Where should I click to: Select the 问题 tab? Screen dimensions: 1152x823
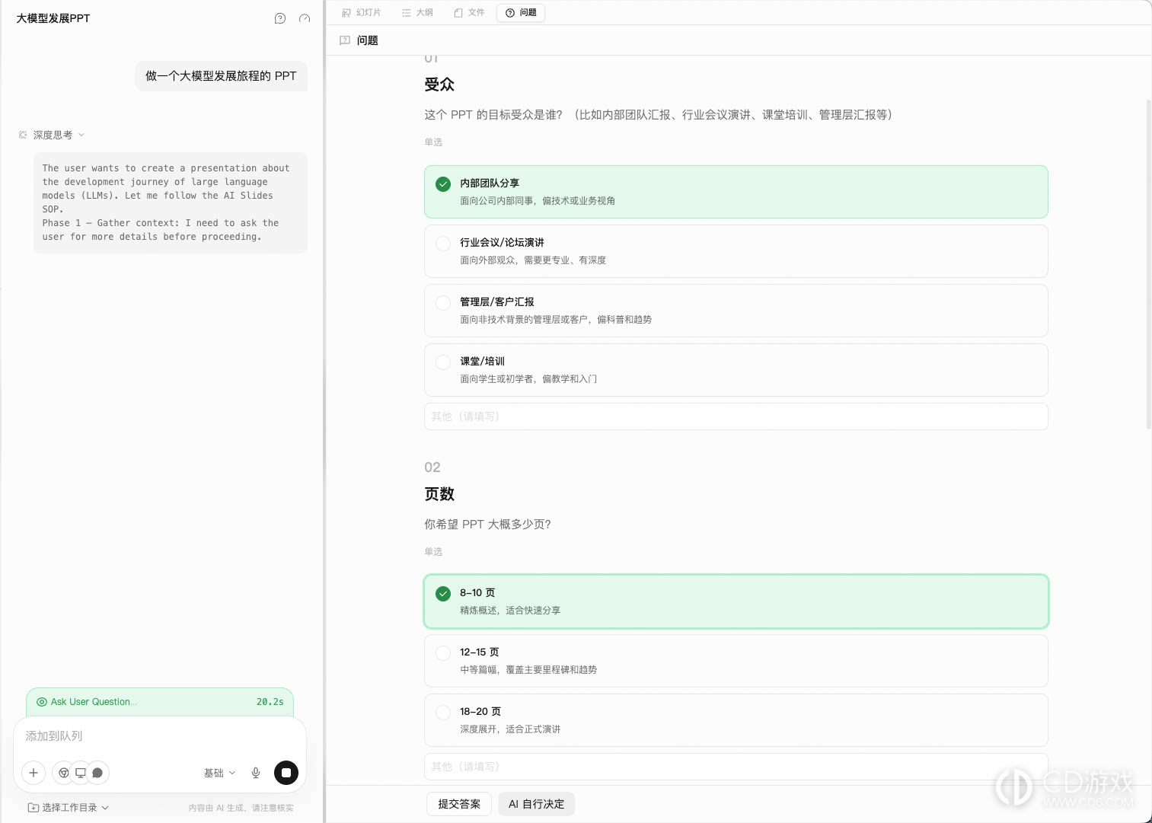tap(521, 12)
